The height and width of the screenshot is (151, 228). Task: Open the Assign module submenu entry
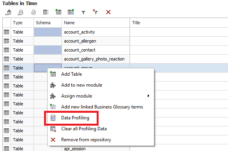click(x=101, y=96)
